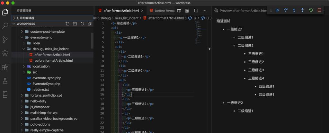The height and width of the screenshot is (133, 329).
Task: Expand the really-simple-captcha folder
Action: pyautogui.click(x=22, y=130)
